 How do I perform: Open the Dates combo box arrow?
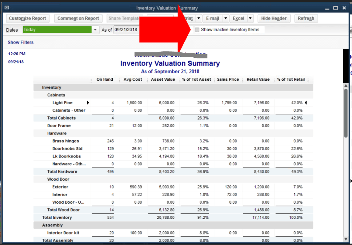click(x=96, y=30)
